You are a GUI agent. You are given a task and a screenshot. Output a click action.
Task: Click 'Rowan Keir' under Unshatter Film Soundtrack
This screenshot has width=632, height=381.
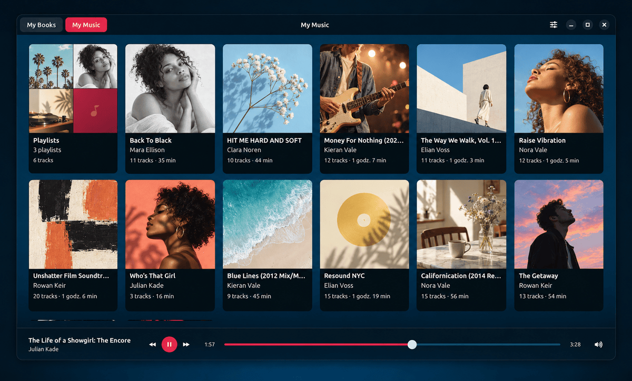(x=50, y=286)
